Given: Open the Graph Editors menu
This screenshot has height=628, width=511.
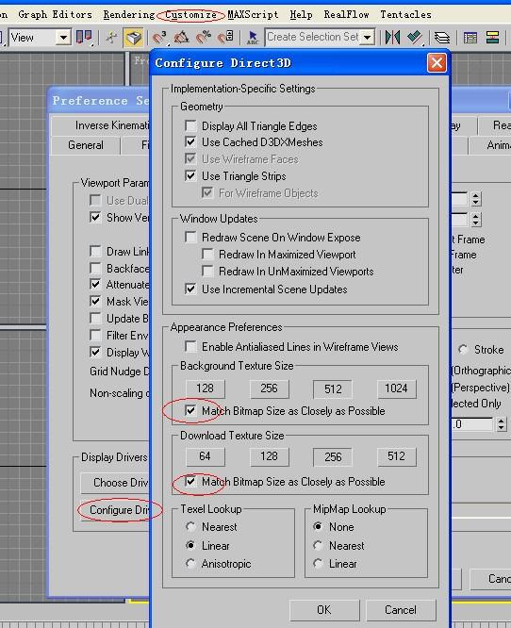Looking at the screenshot, I should click(x=55, y=15).
